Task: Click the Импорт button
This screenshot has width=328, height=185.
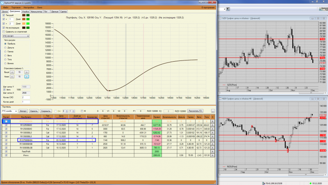Action: click(x=23, y=111)
